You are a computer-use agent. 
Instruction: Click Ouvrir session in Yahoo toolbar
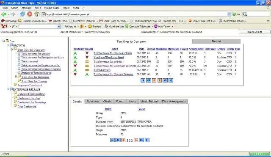tap(114, 26)
